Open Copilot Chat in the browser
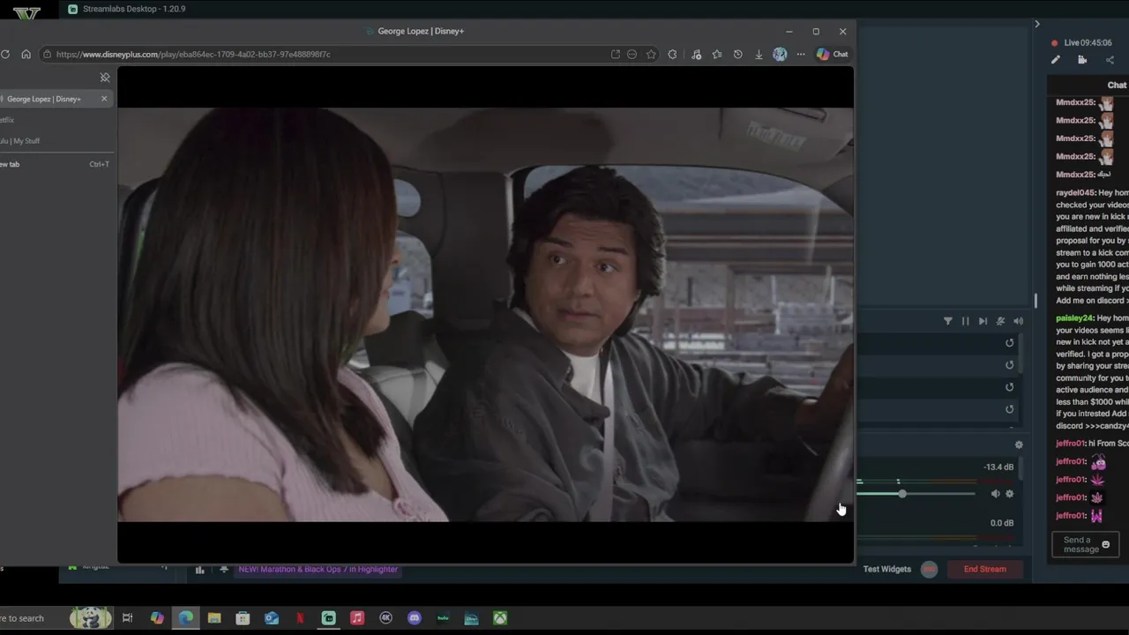Screen dimensions: 1129x635 (x=832, y=54)
